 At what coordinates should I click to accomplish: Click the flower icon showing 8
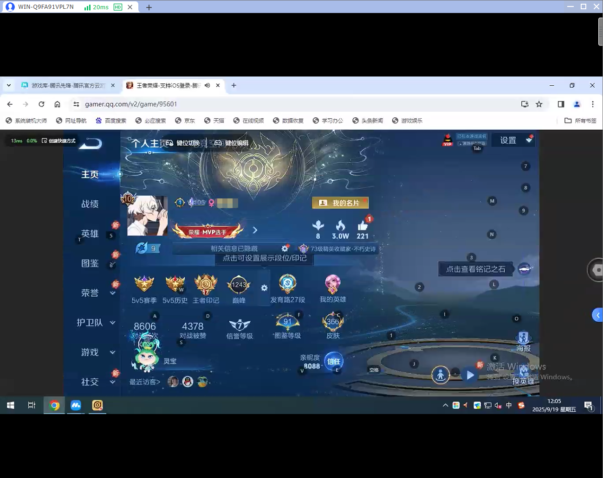tap(318, 226)
